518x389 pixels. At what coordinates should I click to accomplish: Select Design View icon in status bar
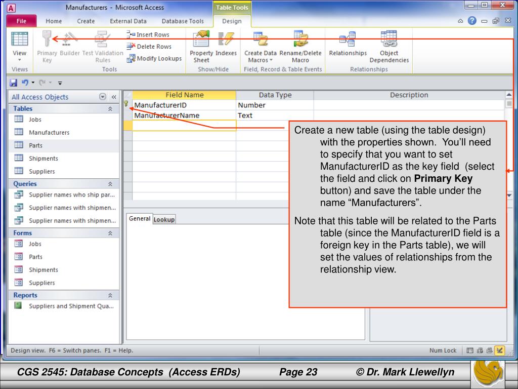pos(499,351)
